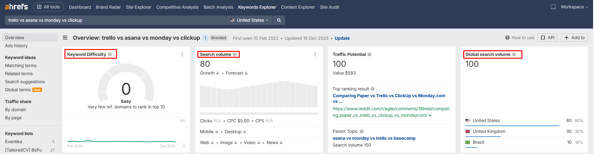Click Global search volume help icon
This screenshot has height=154, width=594.
(514, 54)
